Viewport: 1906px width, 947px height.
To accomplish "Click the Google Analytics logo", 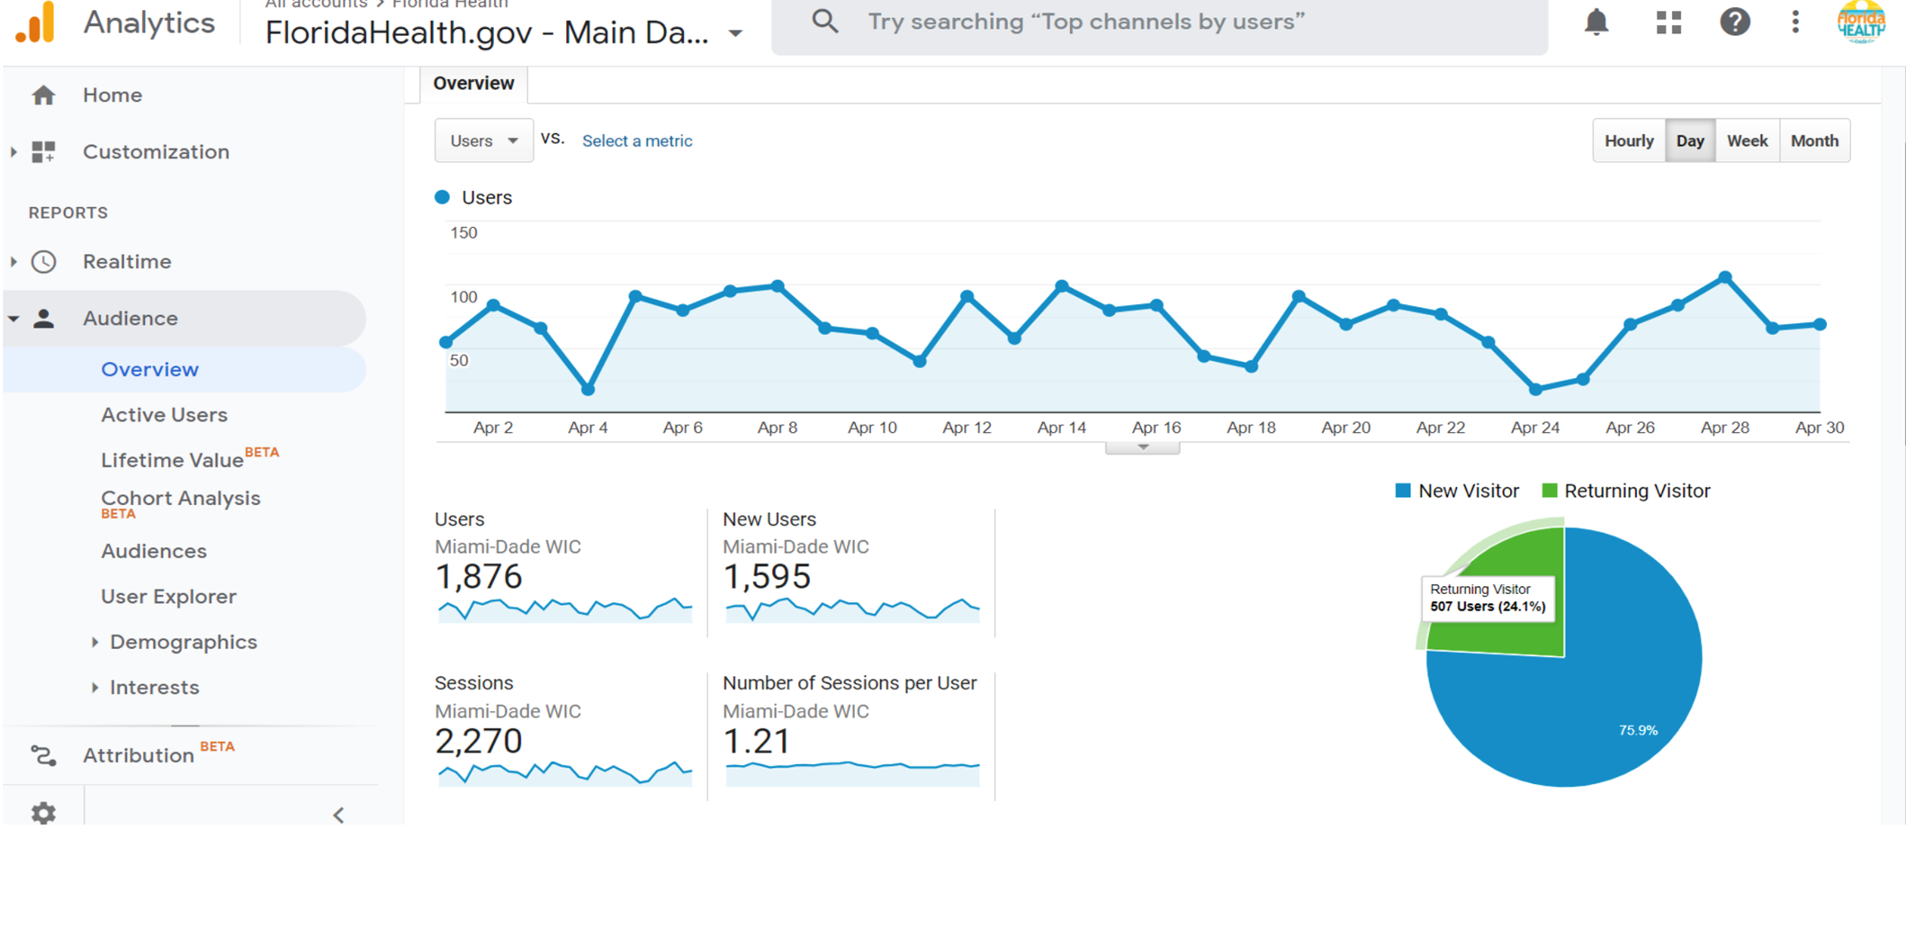I will [36, 22].
